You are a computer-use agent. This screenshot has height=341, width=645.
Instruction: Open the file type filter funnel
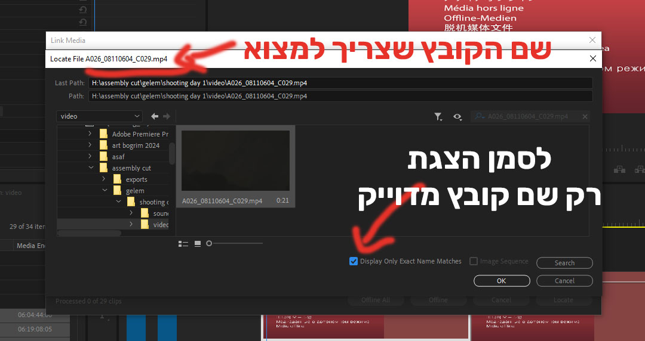(x=438, y=117)
